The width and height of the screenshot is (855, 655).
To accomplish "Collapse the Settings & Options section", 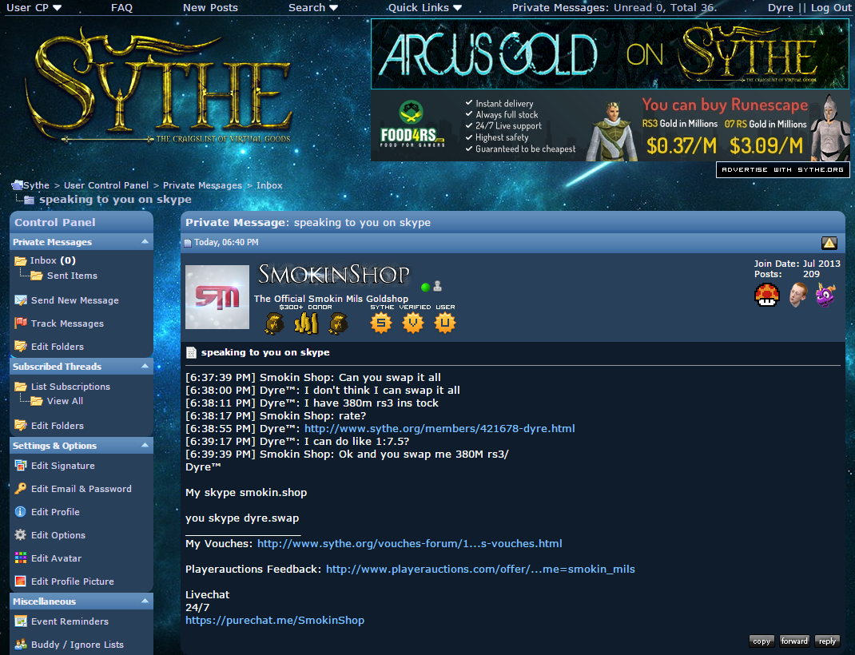I will pyautogui.click(x=145, y=445).
